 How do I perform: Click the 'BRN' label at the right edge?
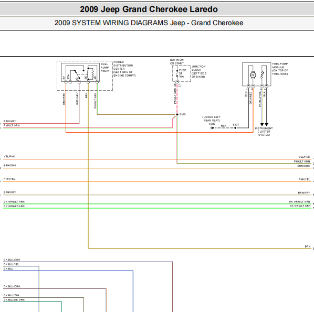click(308, 246)
